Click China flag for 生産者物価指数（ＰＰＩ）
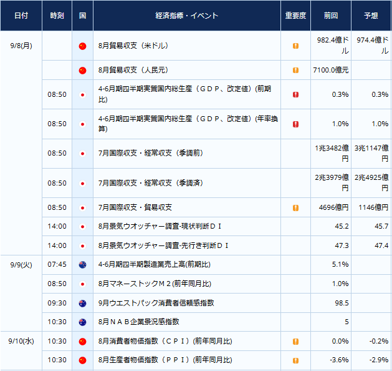The width and height of the screenshot is (392, 371). pos(82,360)
